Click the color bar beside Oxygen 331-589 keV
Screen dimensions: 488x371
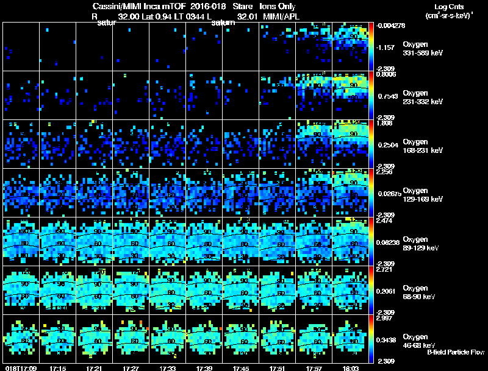pyautogui.click(x=371, y=47)
